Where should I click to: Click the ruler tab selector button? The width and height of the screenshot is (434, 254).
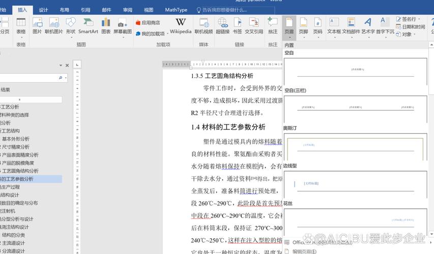pos(77,65)
